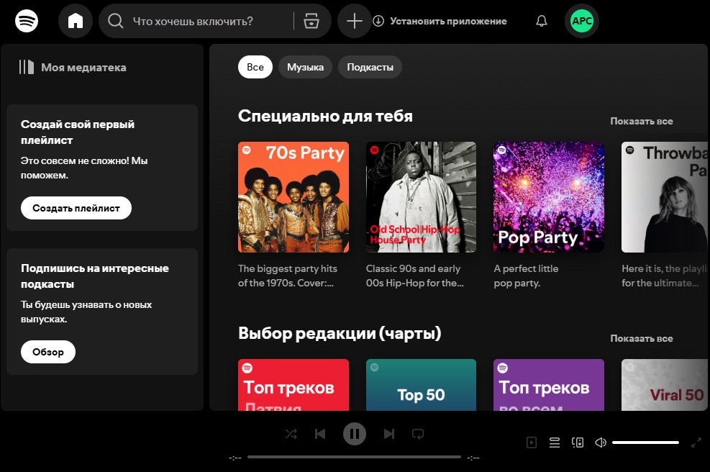Show all Специально для тебя playlists
The height and width of the screenshot is (472, 710).
(642, 121)
